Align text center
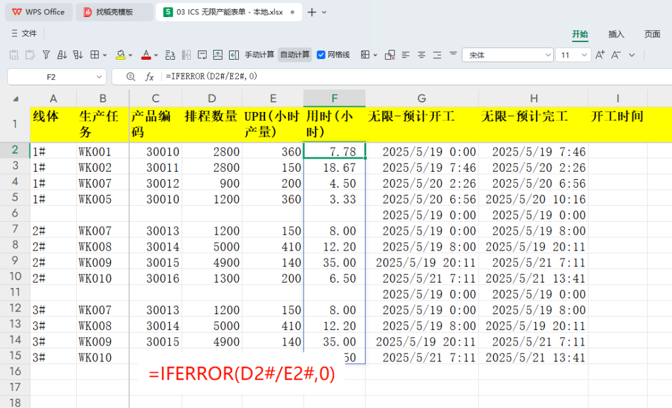672x408 pixels. [x=421, y=55]
